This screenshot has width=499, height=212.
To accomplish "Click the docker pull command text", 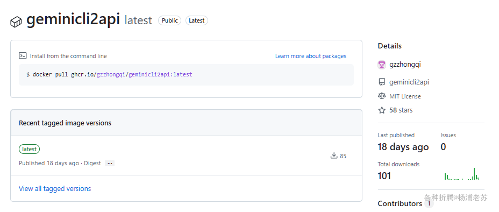I will pos(110,74).
